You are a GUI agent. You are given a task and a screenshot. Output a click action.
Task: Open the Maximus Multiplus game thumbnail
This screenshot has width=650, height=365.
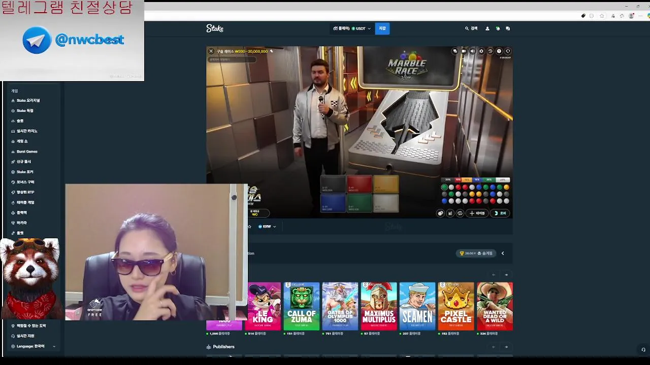tap(379, 306)
